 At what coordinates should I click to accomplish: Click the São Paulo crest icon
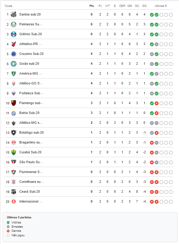[x=14, y=162]
